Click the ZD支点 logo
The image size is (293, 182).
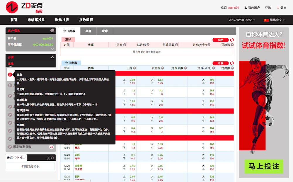pos(24,7)
